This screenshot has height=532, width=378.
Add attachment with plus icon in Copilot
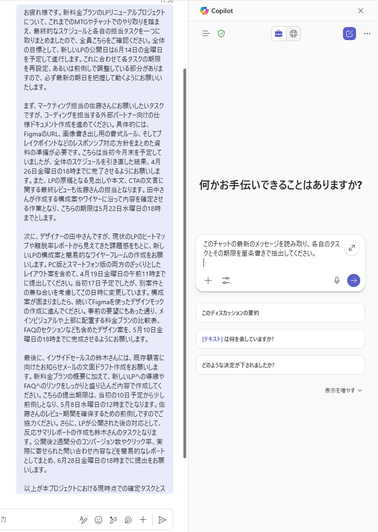tap(208, 280)
